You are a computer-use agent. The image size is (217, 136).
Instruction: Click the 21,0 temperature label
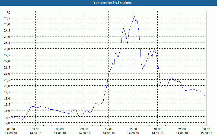pos(7,73)
